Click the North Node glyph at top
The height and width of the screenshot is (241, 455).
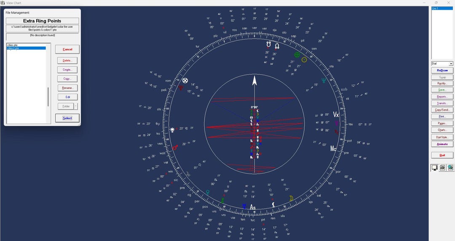click(x=277, y=46)
